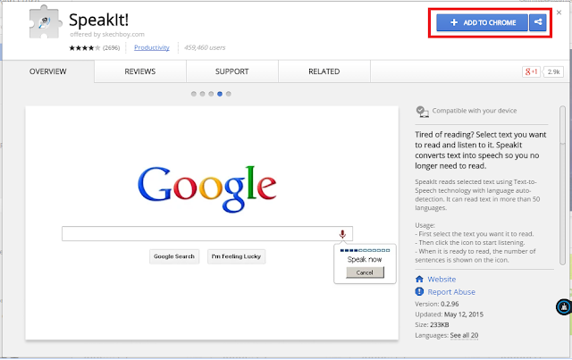Click the round accessibility icon at right edge
The height and width of the screenshot is (360, 572).
coord(564,306)
